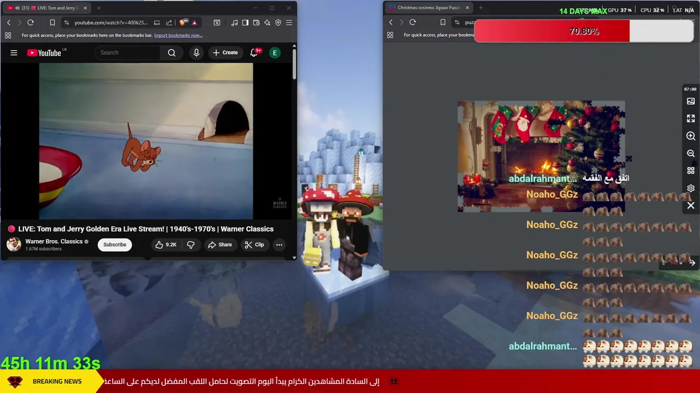Mute the Tom and Jerry tab audio
700x393 pixels.
pyautogui.click(x=18, y=8)
